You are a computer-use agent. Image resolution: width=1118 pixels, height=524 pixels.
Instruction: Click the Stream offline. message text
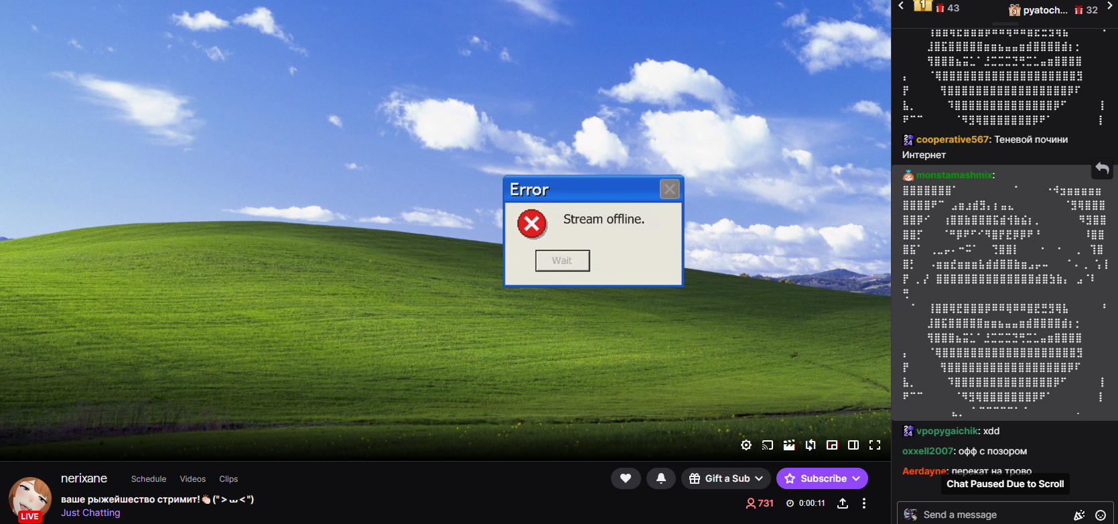[x=604, y=219]
